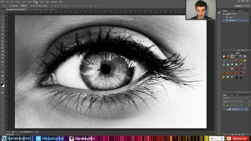The width and height of the screenshot is (251, 141).
Task: Toggle Auto-Select checkbox in options bar
Action: pos(10,6)
